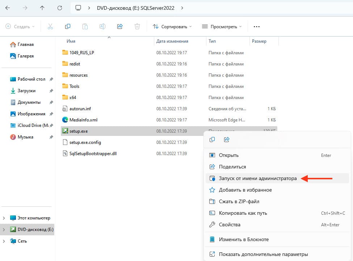Open Музыка in the sidebar
The height and width of the screenshot is (261, 353).
pos(21,137)
